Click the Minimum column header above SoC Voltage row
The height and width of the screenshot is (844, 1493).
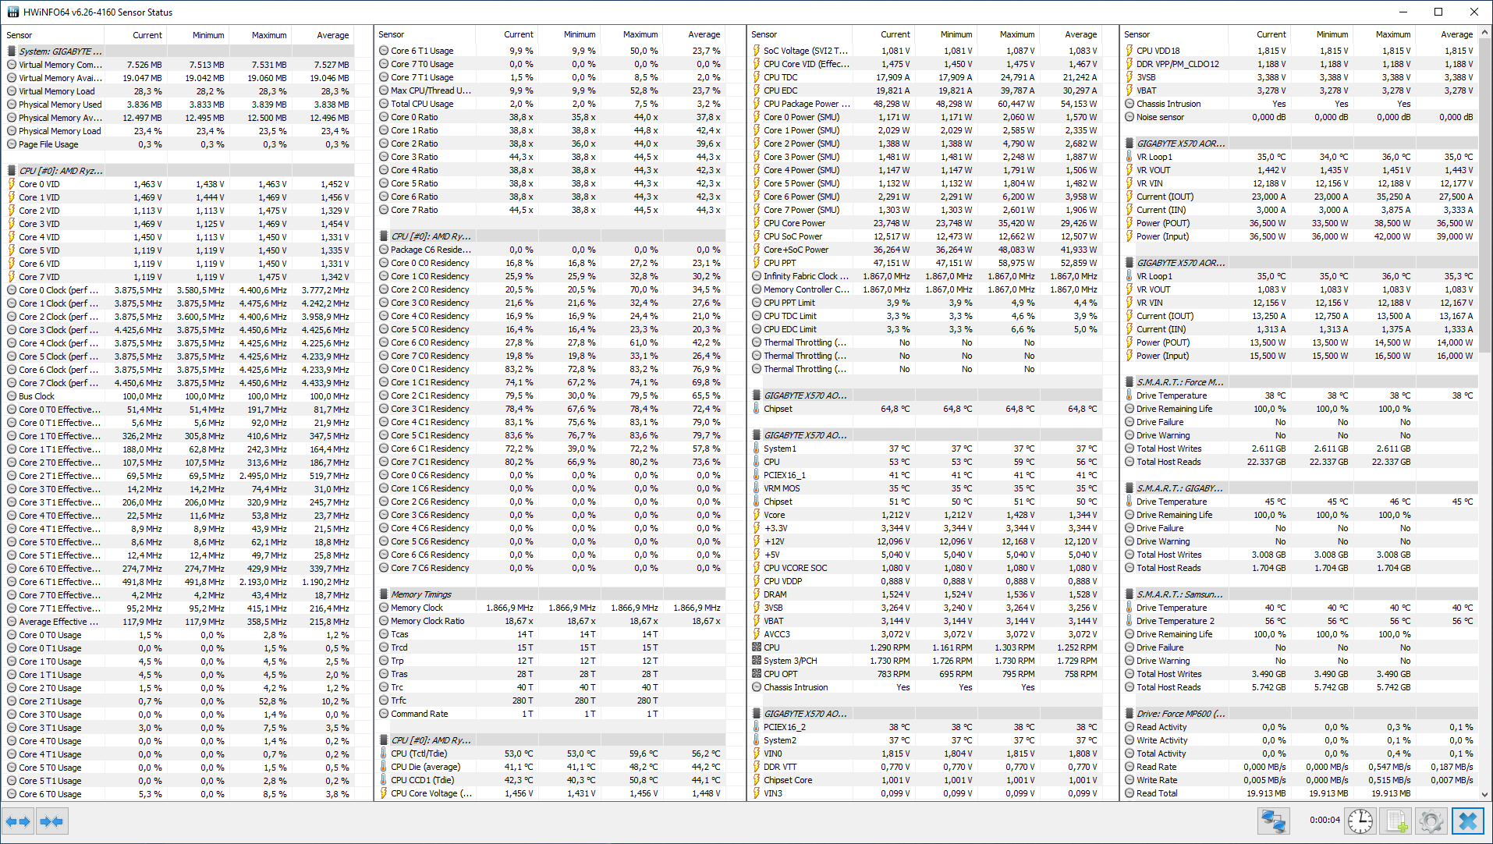[945, 34]
